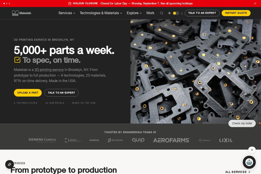Select the sun light-mode icon
This screenshot has width=261, height=174.
point(169,13)
